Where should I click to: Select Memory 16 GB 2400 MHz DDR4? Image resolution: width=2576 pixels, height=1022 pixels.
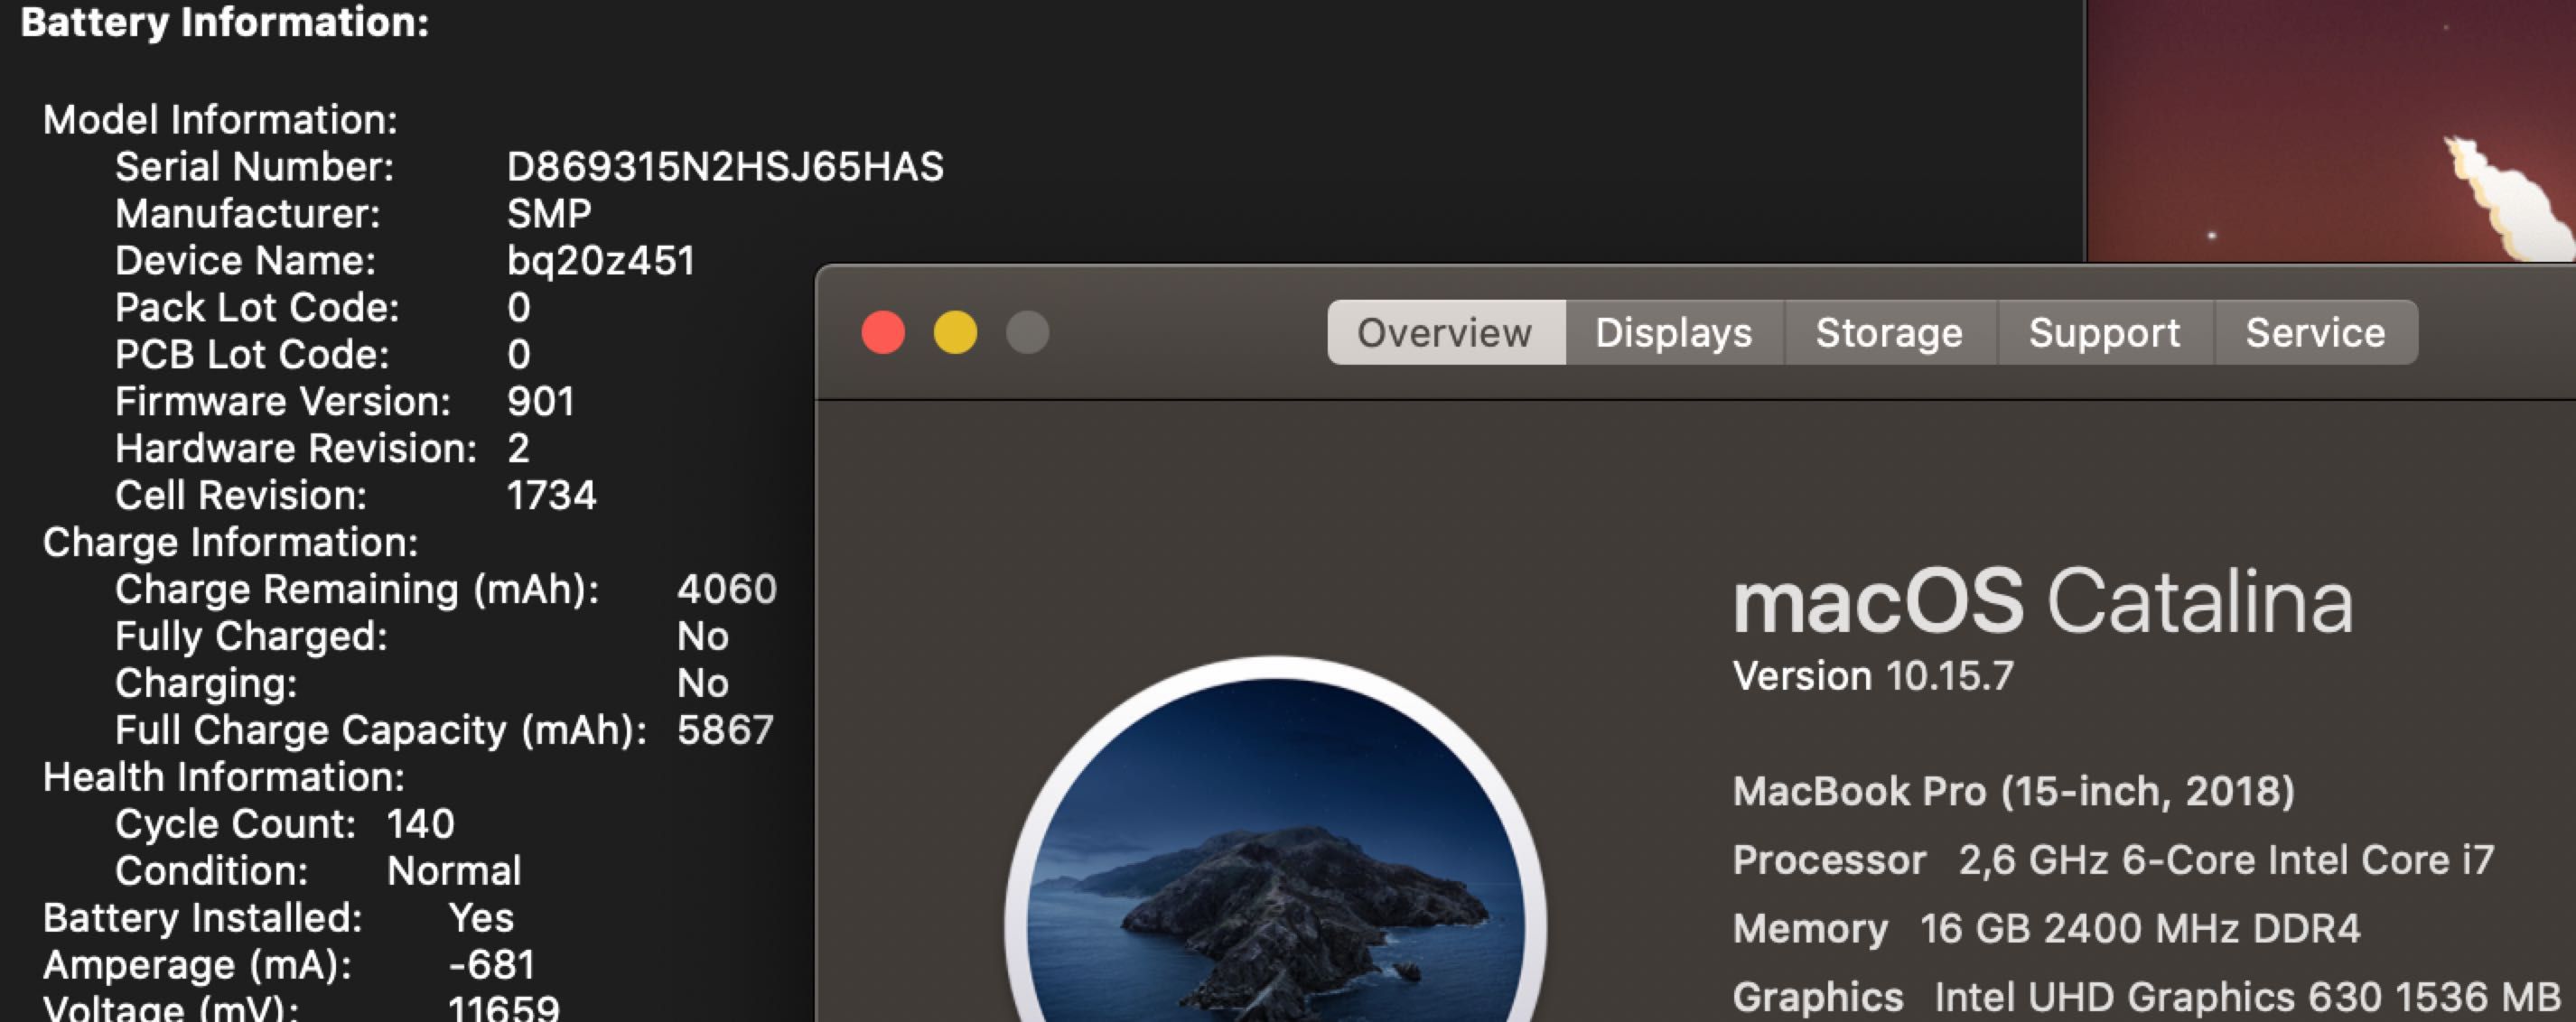point(2046,928)
